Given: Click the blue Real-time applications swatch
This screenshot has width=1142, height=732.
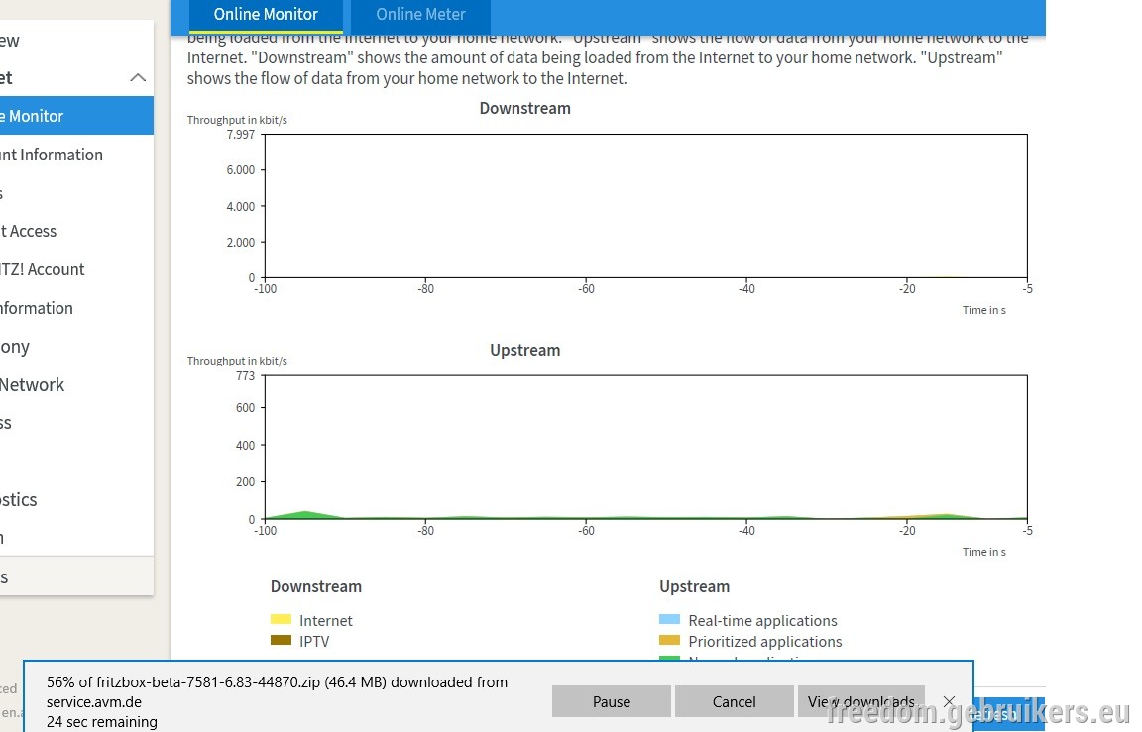Looking at the screenshot, I should coord(669,620).
